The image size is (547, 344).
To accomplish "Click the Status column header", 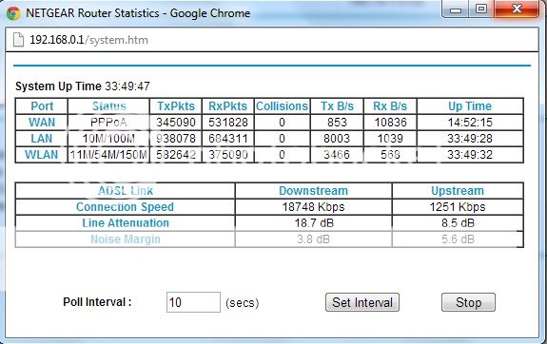I will coord(108,105).
